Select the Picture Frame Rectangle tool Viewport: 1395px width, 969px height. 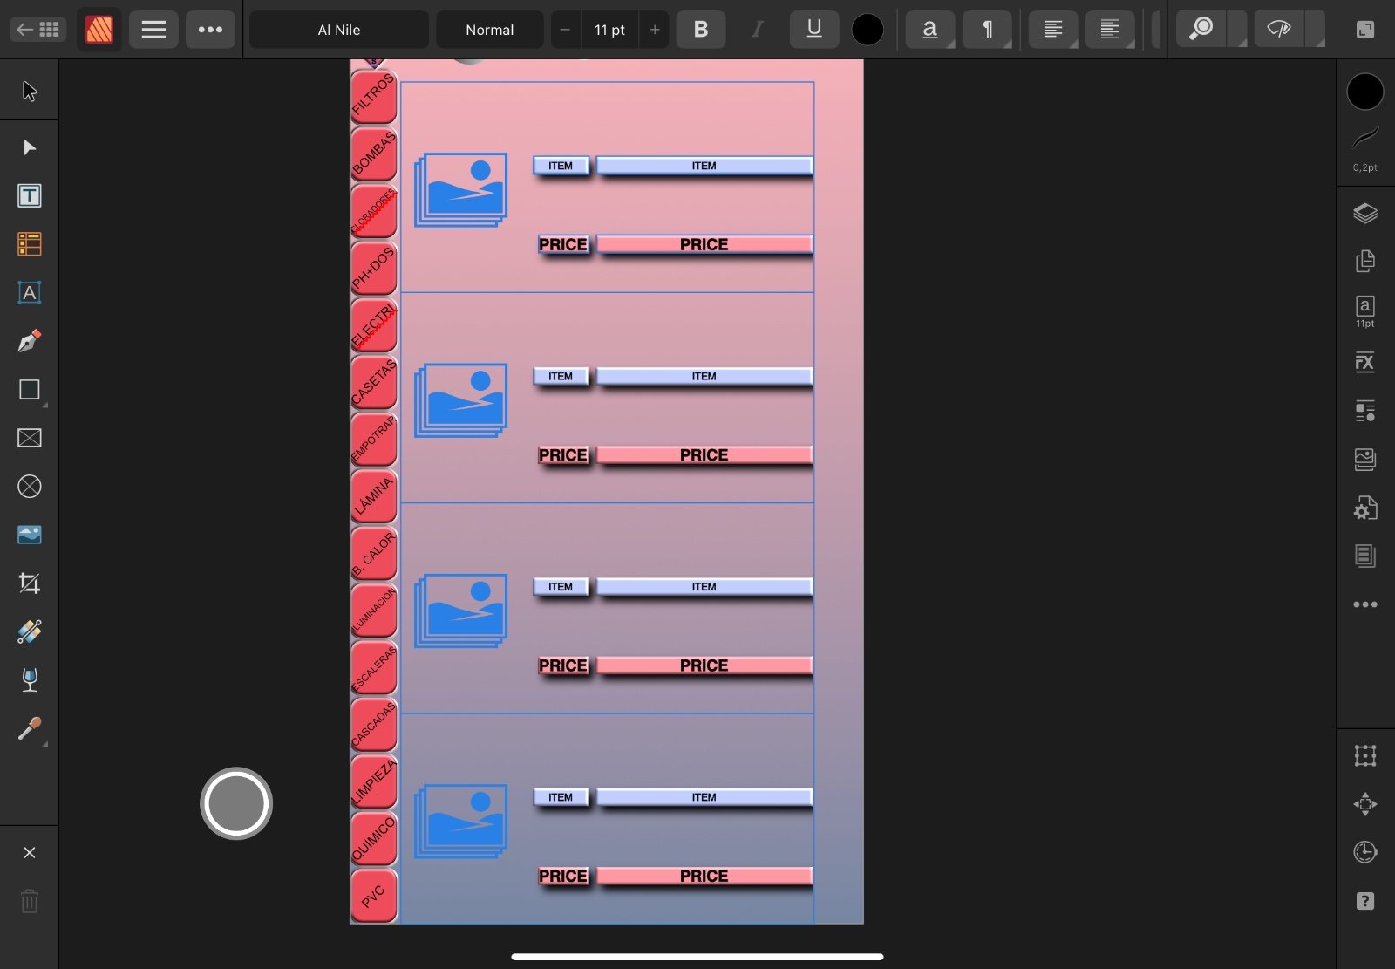click(29, 438)
